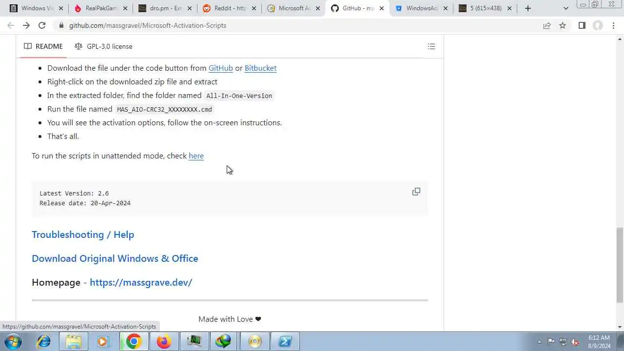The width and height of the screenshot is (624, 351).
Task: Click the 'Made with Love' footer text
Action: 230,319
